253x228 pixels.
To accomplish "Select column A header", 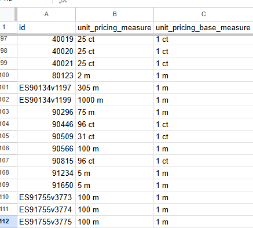I will click(46, 14).
